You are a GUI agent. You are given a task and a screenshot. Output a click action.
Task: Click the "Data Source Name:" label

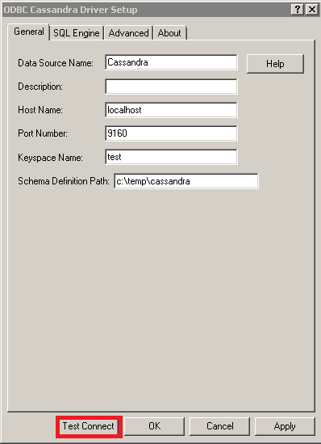56,63
